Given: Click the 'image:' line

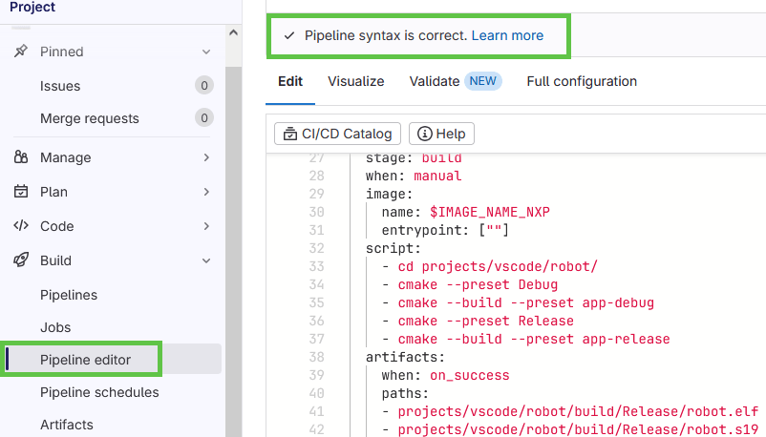Looking at the screenshot, I should (389, 194).
